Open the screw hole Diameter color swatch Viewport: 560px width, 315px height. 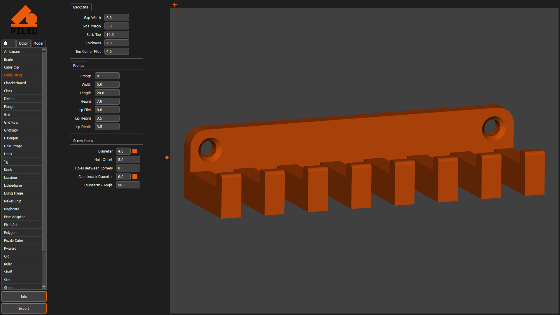[x=134, y=151]
